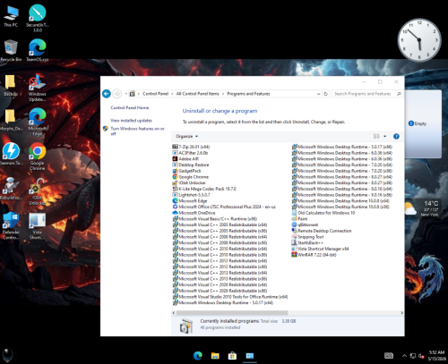This screenshot has height=364, width=448.
Task: Open Turn Windows features on or off
Action: pos(137,131)
